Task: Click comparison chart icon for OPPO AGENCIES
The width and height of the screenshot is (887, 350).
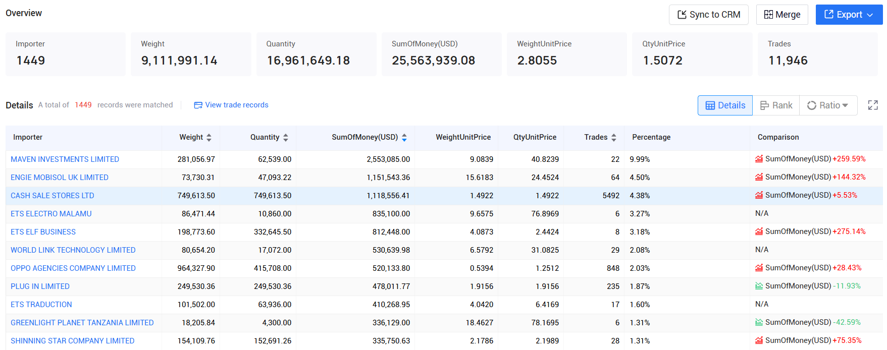Action: [x=759, y=268]
